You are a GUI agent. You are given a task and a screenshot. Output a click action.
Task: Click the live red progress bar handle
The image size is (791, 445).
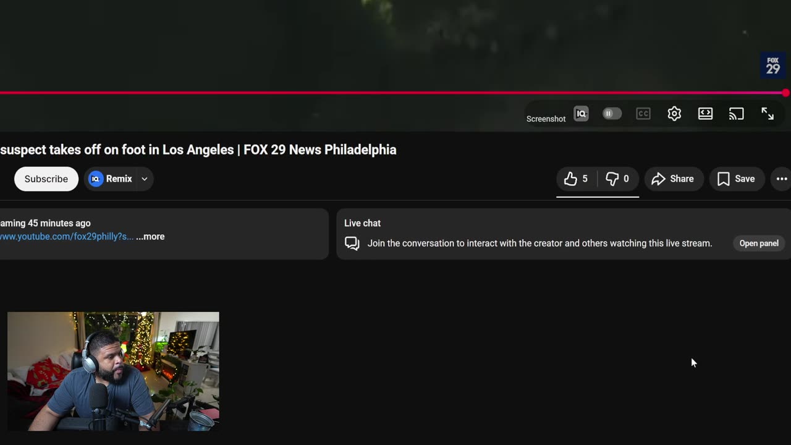pos(785,93)
